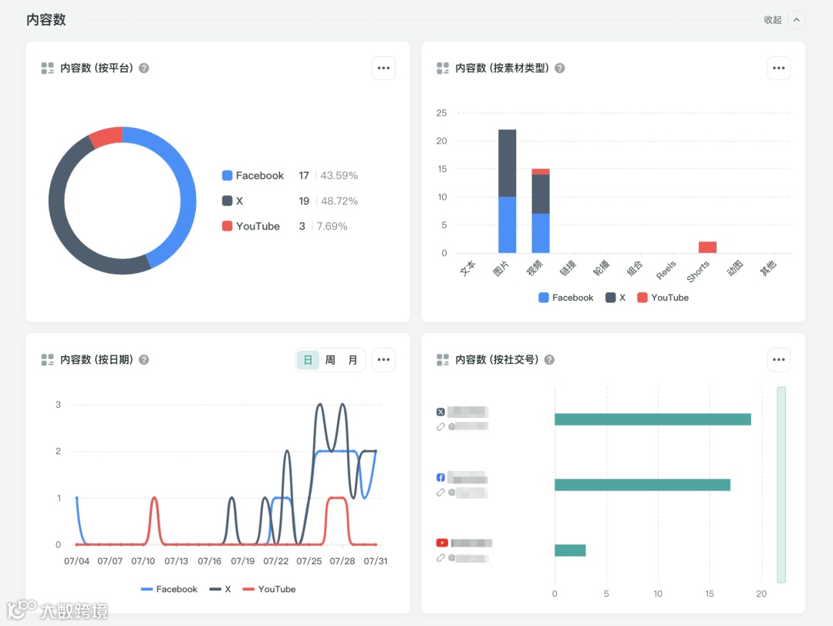Click the YouTube platform icon in account list
The height and width of the screenshot is (626, 833).
tap(442, 543)
